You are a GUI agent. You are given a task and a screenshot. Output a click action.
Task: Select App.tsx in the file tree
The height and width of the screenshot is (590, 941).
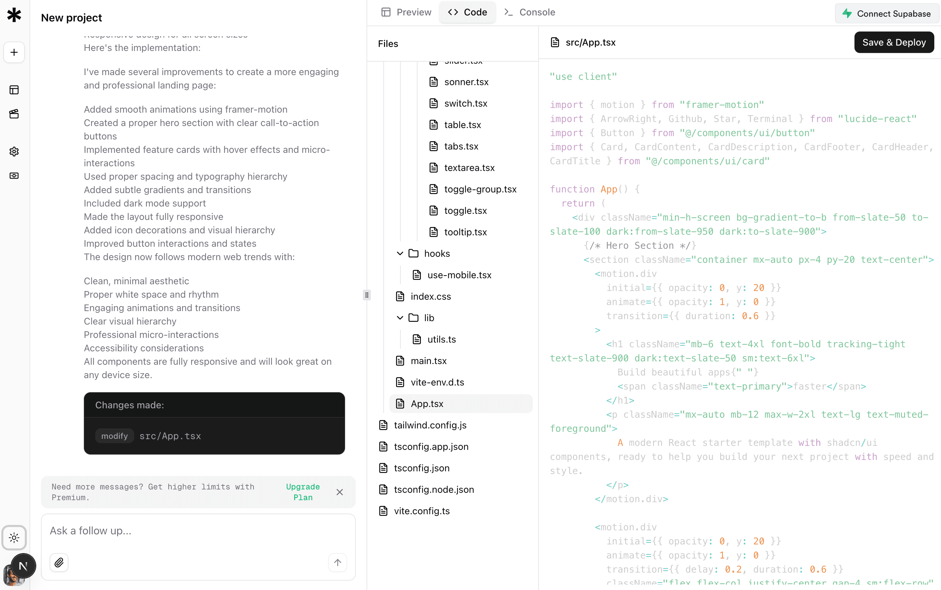click(461, 404)
